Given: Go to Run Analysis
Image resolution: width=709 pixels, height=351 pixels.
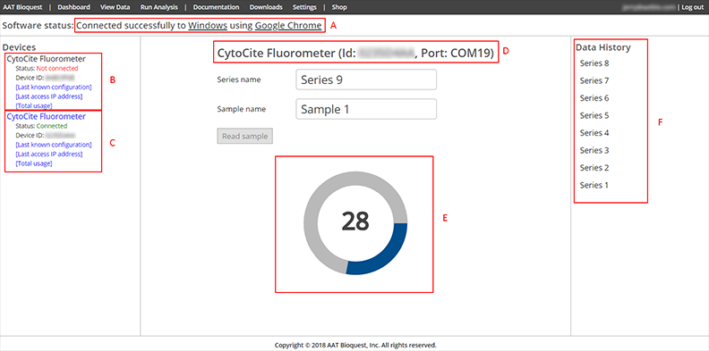Looking at the screenshot, I should pyautogui.click(x=159, y=7).
